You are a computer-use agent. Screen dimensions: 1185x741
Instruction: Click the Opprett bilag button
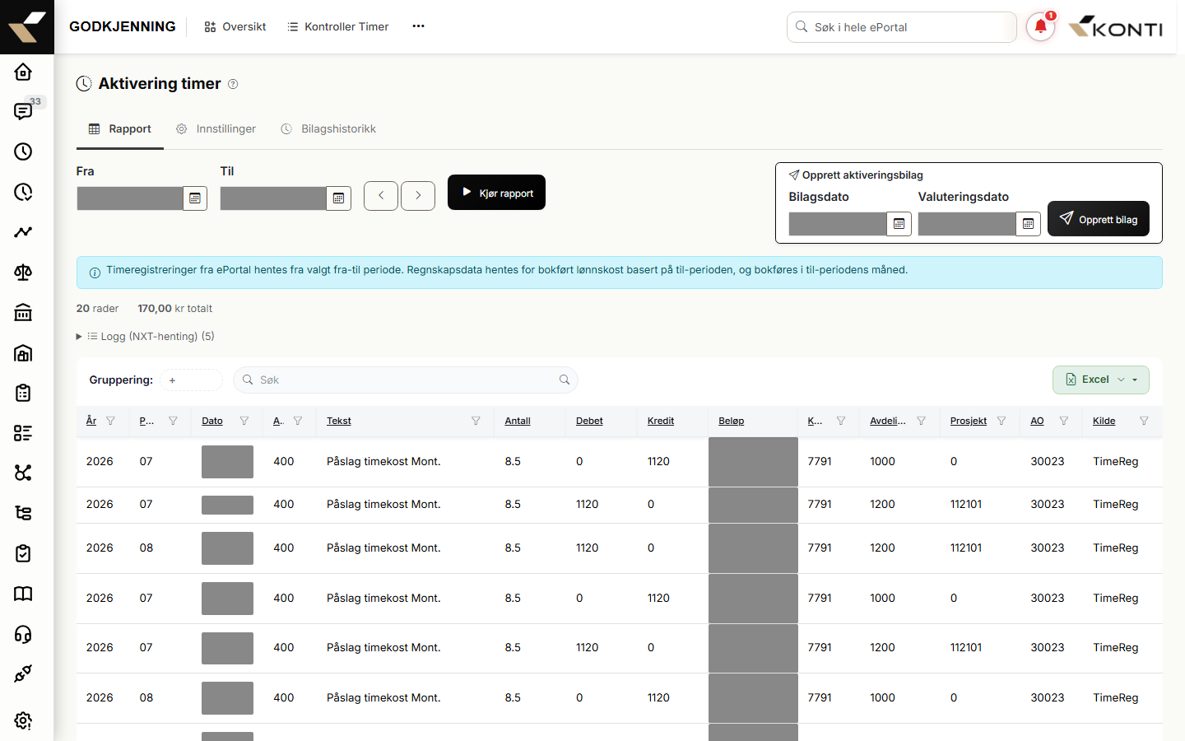coord(1099,219)
